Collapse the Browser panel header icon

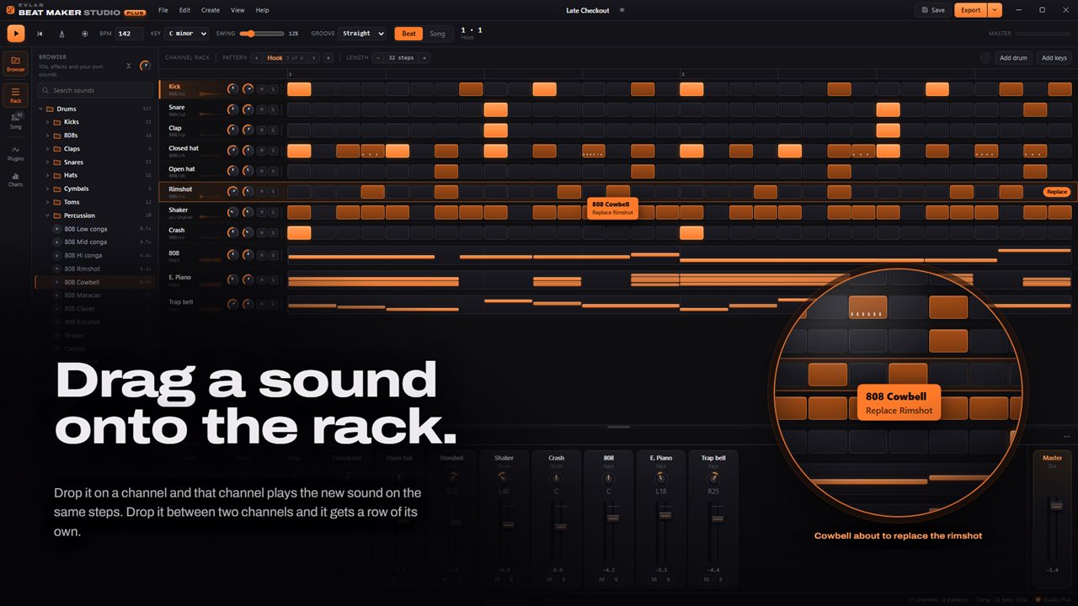(129, 66)
